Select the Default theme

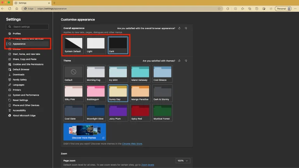pos(74,74)
